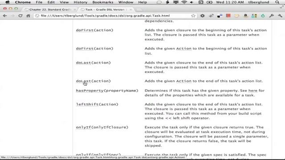Close the Chapter 22 tab
The height and width of the screenshot is (160, 285).
[75, 10]
